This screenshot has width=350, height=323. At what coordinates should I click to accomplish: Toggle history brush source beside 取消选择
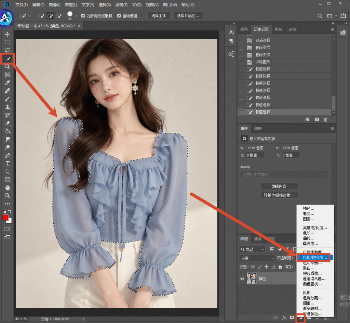[241, 40]
